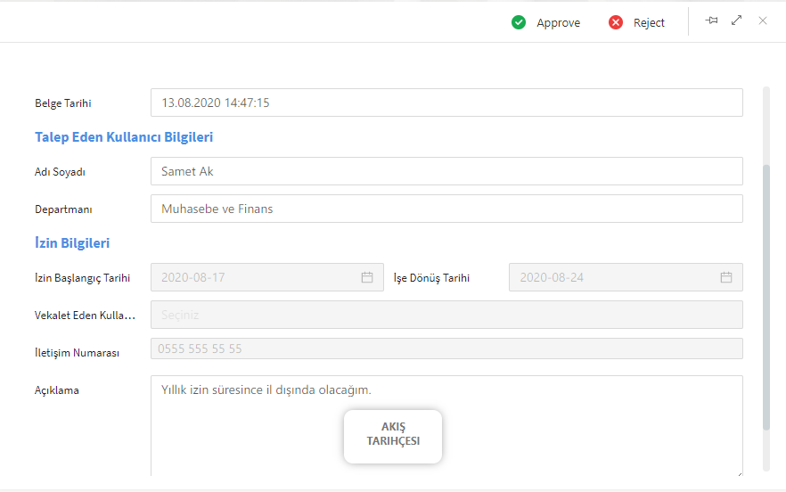Click the green Approve checkmark icon

click(519, 22)
